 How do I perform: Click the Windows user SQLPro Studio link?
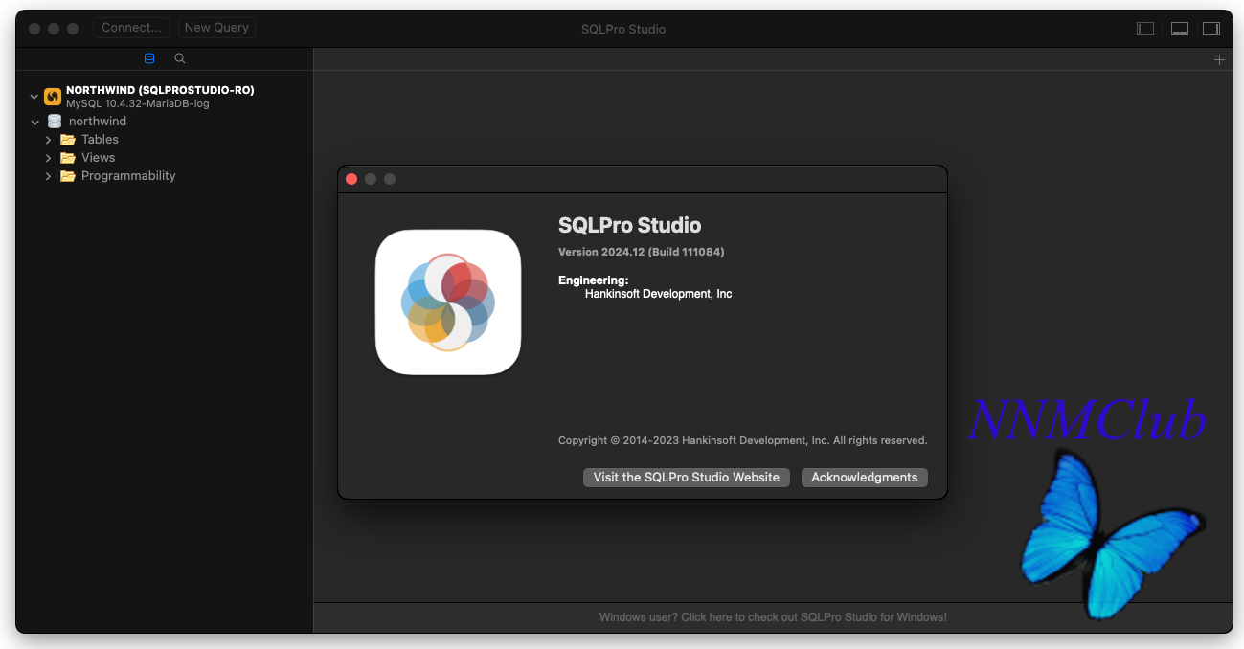coord(773,617)
